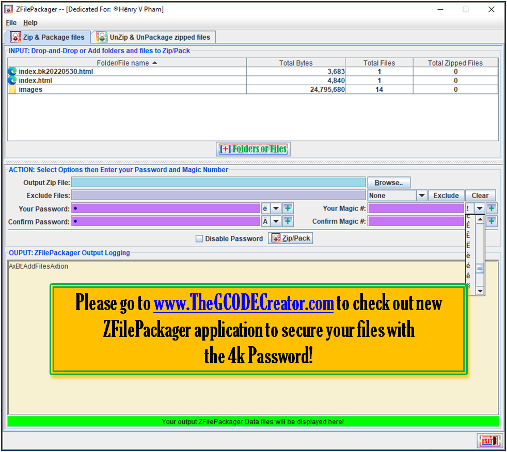Click the Browse.. button
507x452 pixels.
pos(389,183)
